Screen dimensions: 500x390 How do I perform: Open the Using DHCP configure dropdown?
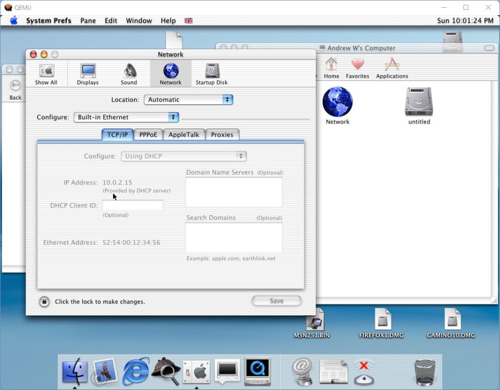pos(184,156)
